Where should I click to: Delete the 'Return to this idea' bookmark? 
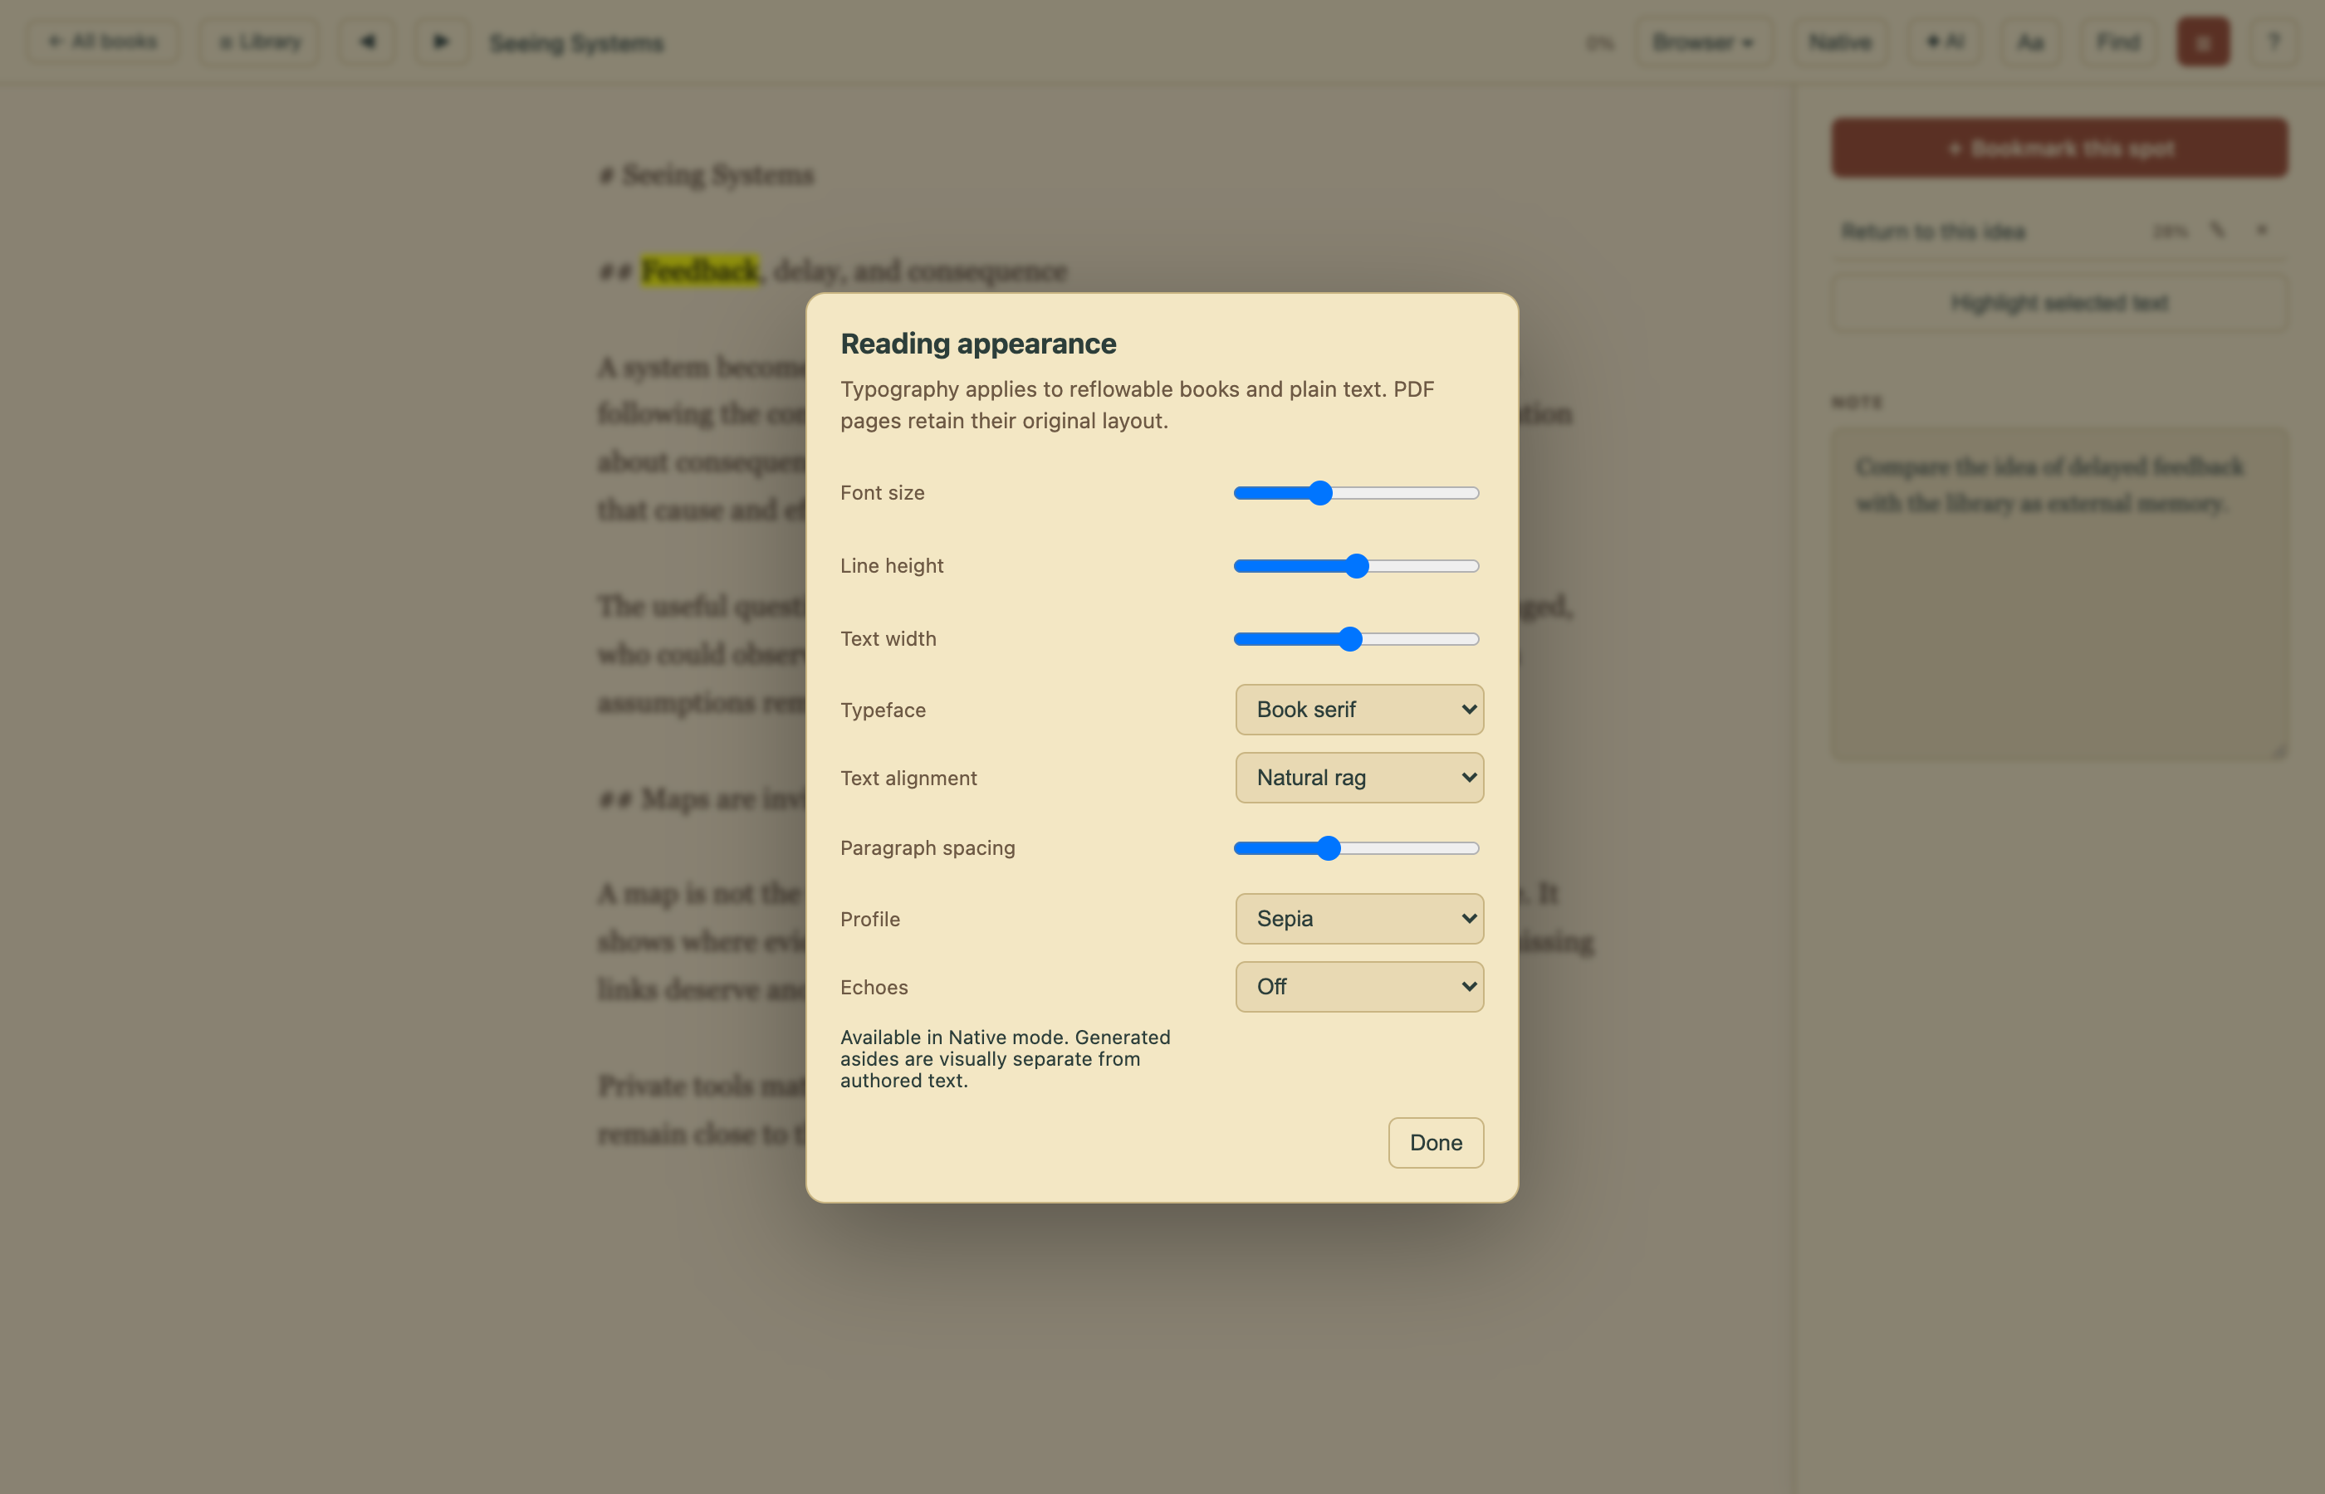point(2261,230)
